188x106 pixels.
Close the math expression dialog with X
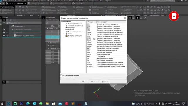(125, 18)
